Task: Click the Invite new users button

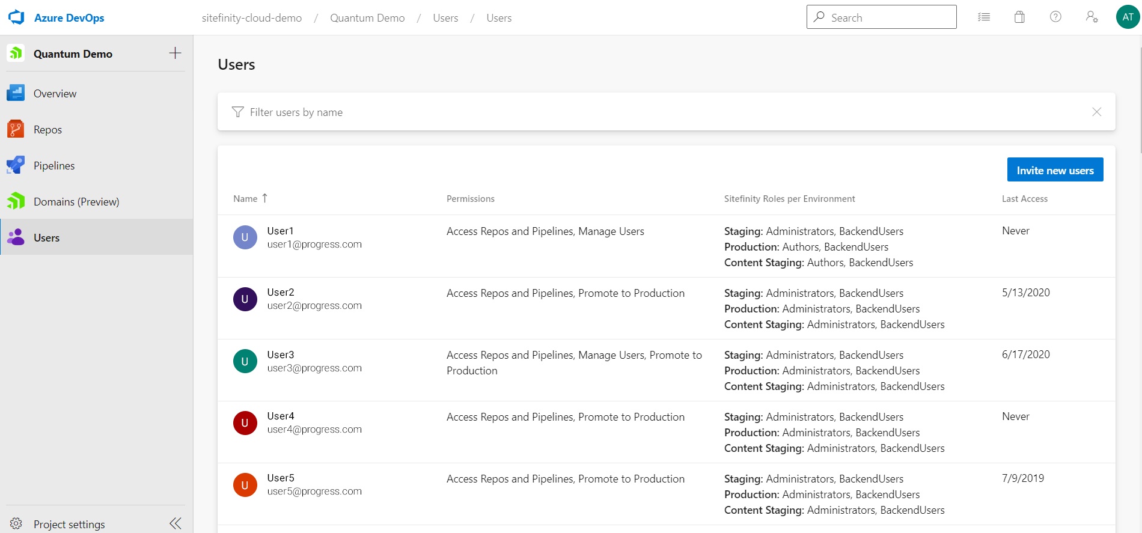Action: [1055, 170]
